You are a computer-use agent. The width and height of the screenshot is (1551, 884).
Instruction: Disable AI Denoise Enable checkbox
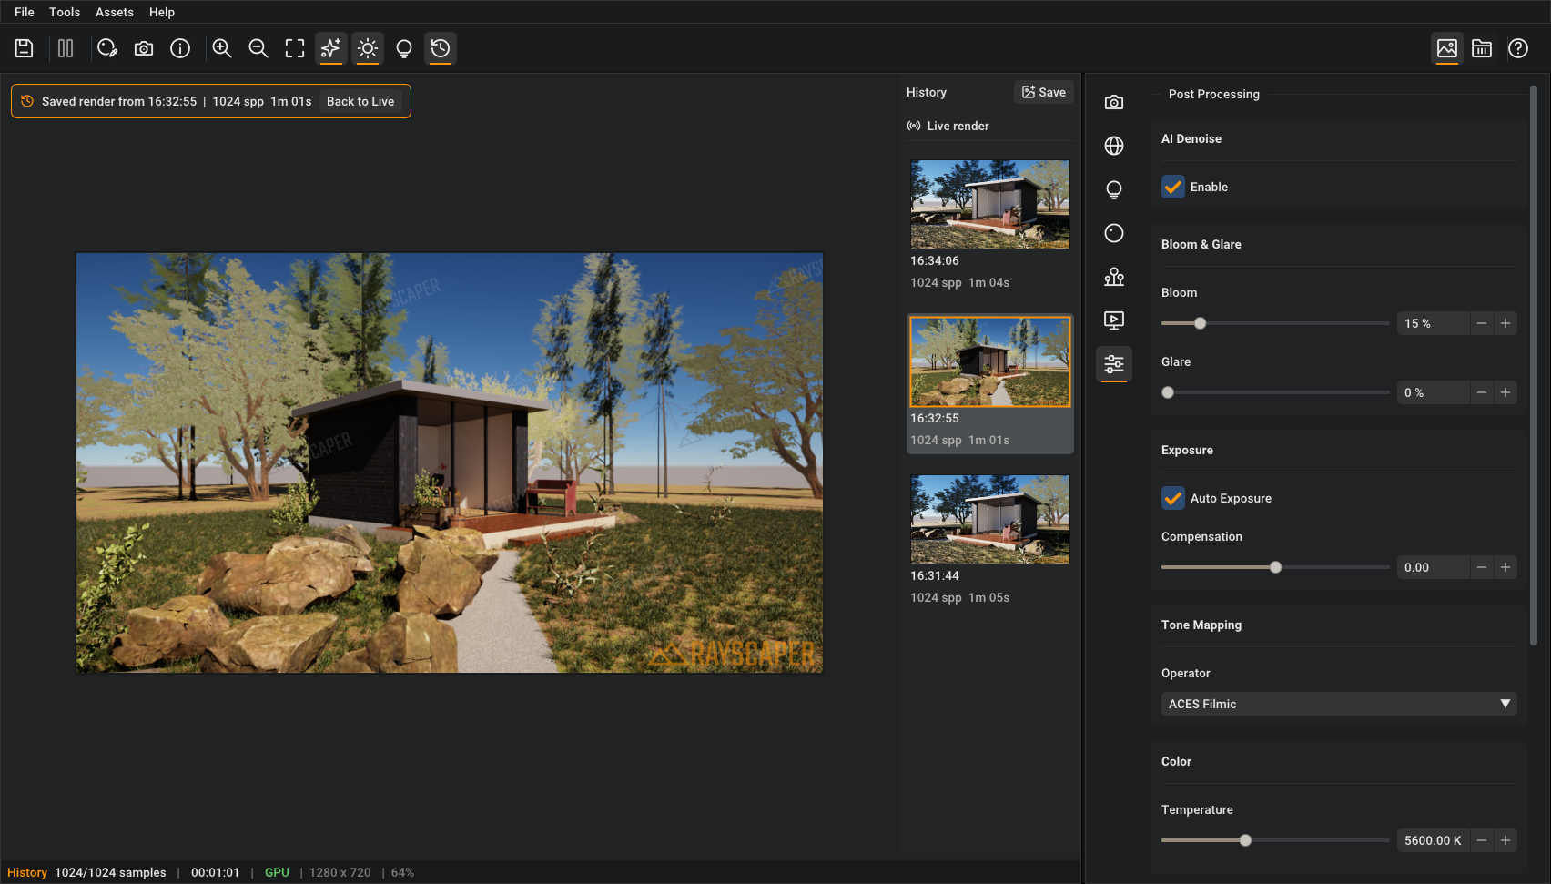coord(1173,187)
